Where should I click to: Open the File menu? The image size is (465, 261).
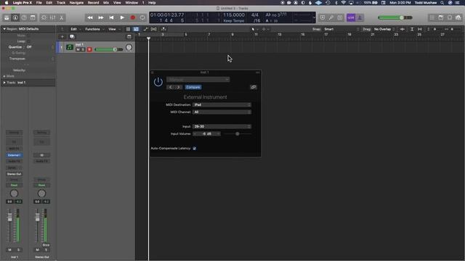39,3
